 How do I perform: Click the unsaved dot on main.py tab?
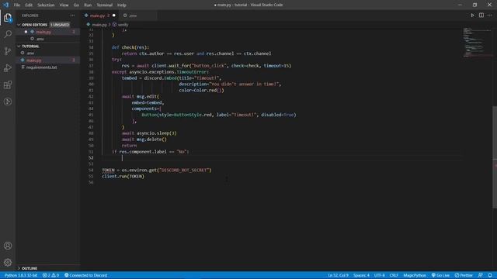coord(114,15)
